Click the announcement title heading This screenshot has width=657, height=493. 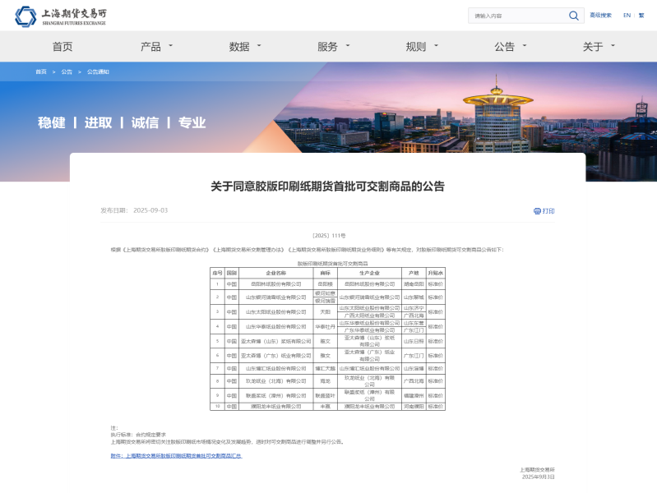click(327, 187)
